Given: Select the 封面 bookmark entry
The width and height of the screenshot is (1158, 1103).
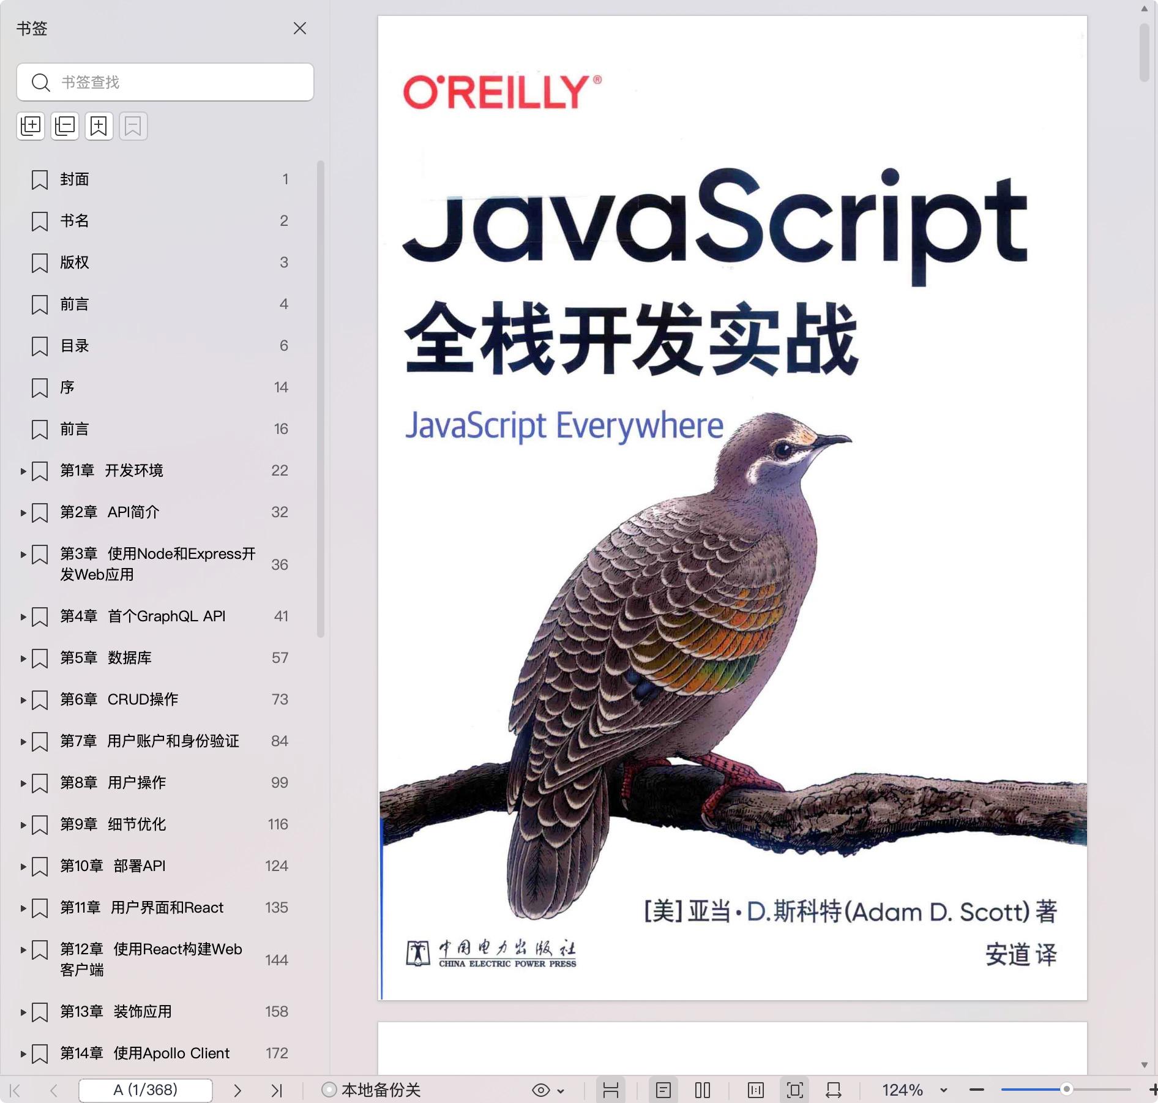Looking at the screenshot, I should coord(75,179).
